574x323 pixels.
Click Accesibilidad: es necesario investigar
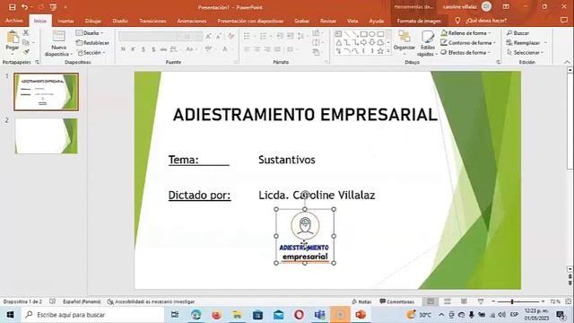pos(151,301)
